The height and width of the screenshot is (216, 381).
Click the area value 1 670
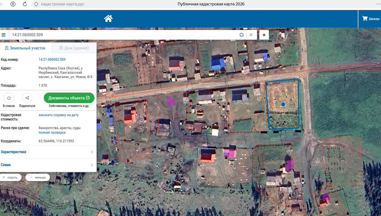[x=43, y=86]
